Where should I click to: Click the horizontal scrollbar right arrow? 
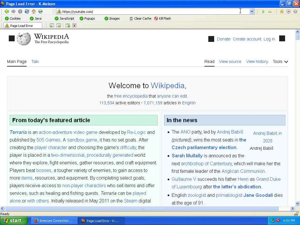click(x=293, y=209)
